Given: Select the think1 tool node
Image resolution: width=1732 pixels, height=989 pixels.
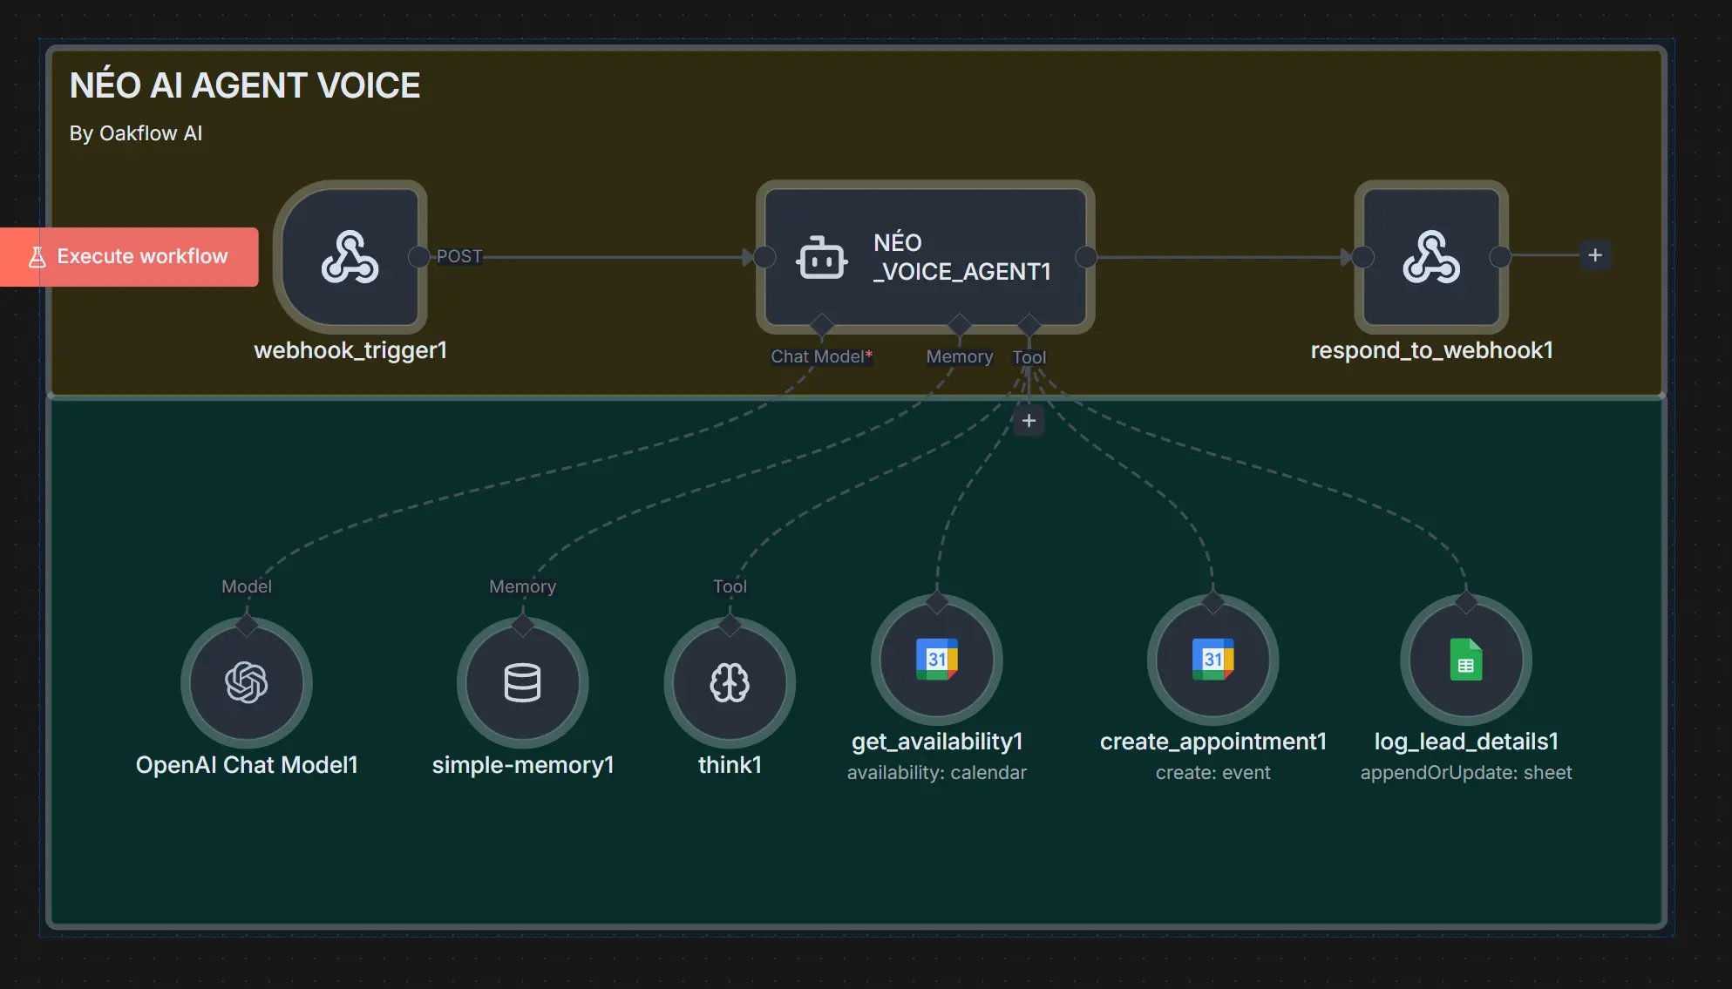Looking at the screenshot, I should [x=730, y=683].
